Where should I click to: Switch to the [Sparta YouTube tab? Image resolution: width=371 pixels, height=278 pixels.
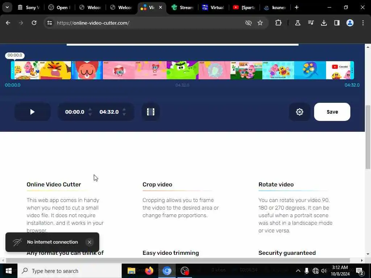[244, 8]
